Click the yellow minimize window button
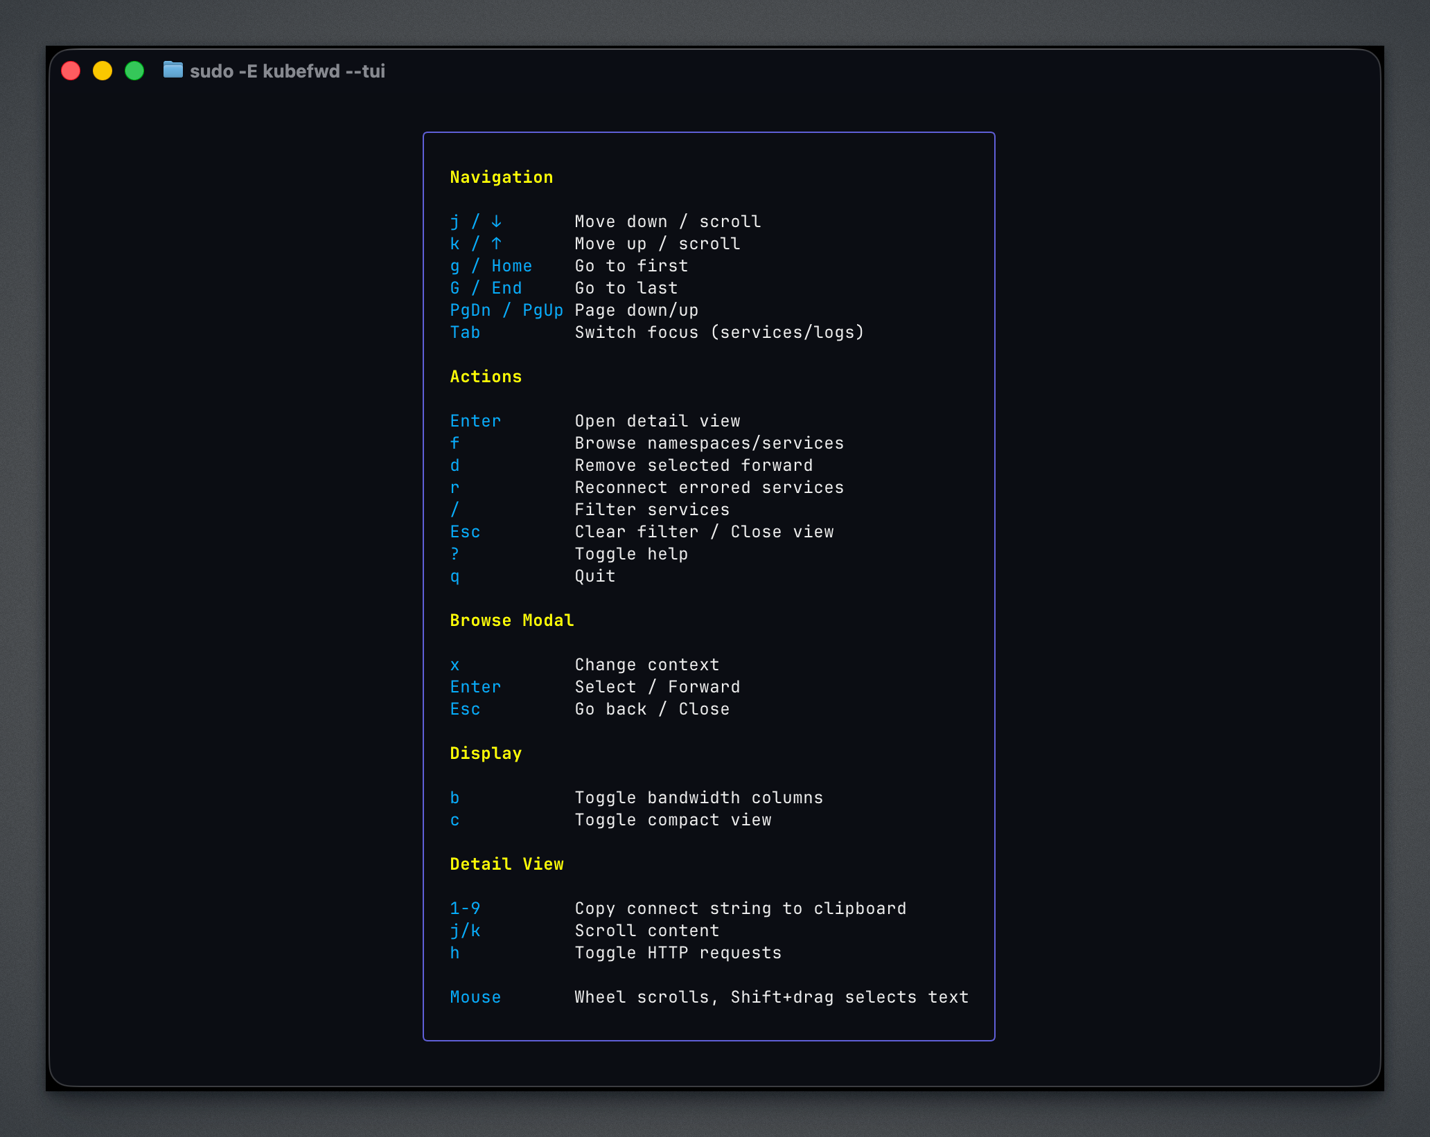 (x=103, y=71)
